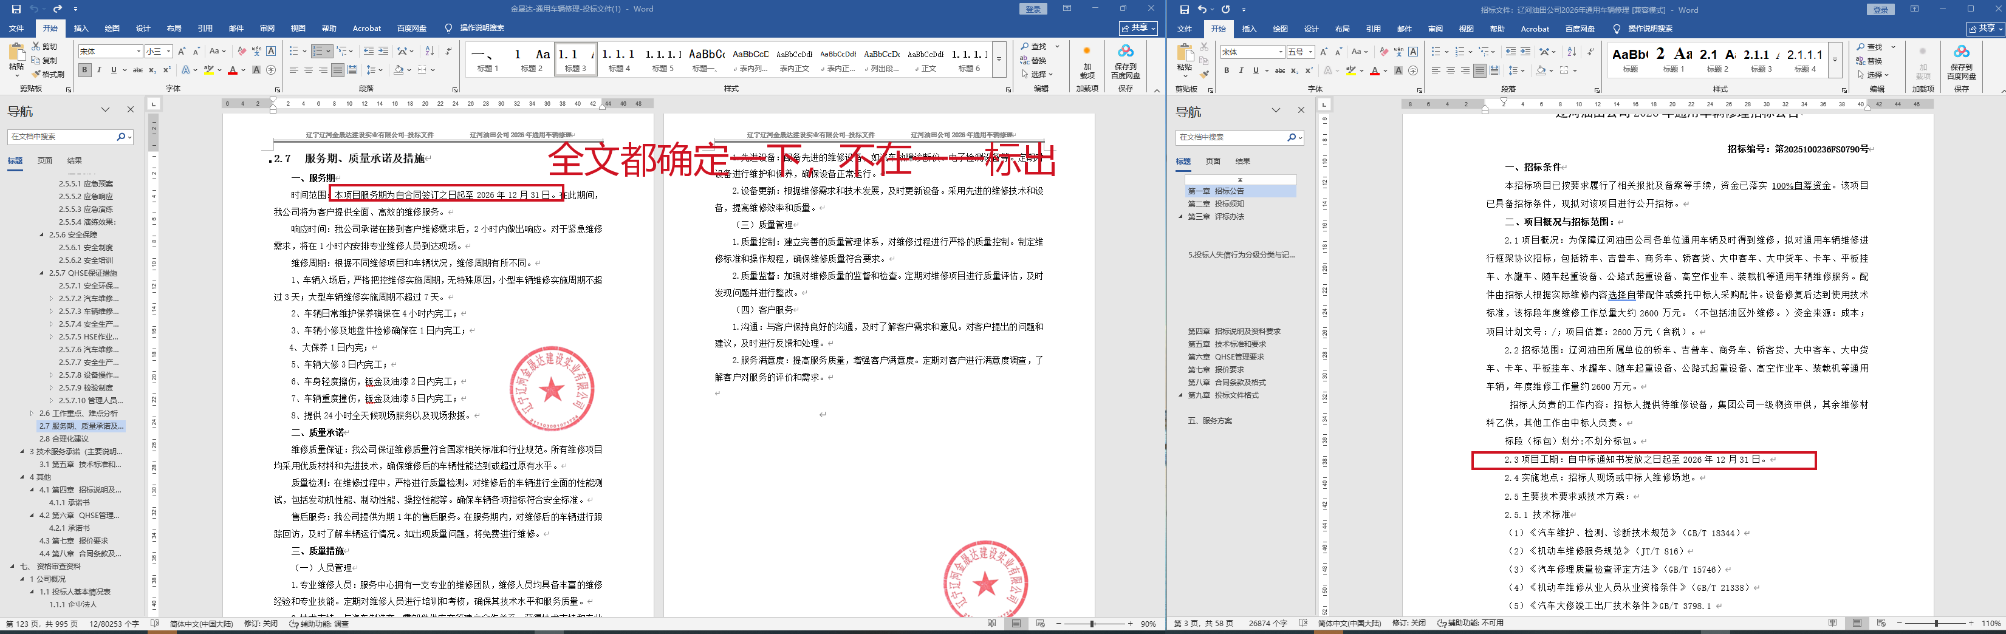This screenshot has height=634, width=2006.
Task: Toggle Underline in left Word ribbon
Action: click(114, 70)
